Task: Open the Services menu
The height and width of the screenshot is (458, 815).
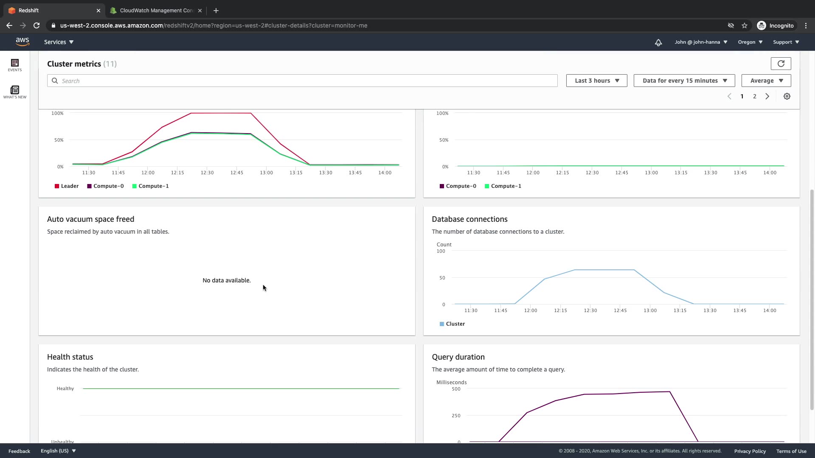Action: click(x=59, y=42)
